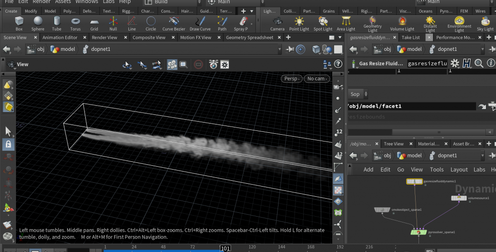Click the jump-to-operator arrow beside facet1 path

482,106
